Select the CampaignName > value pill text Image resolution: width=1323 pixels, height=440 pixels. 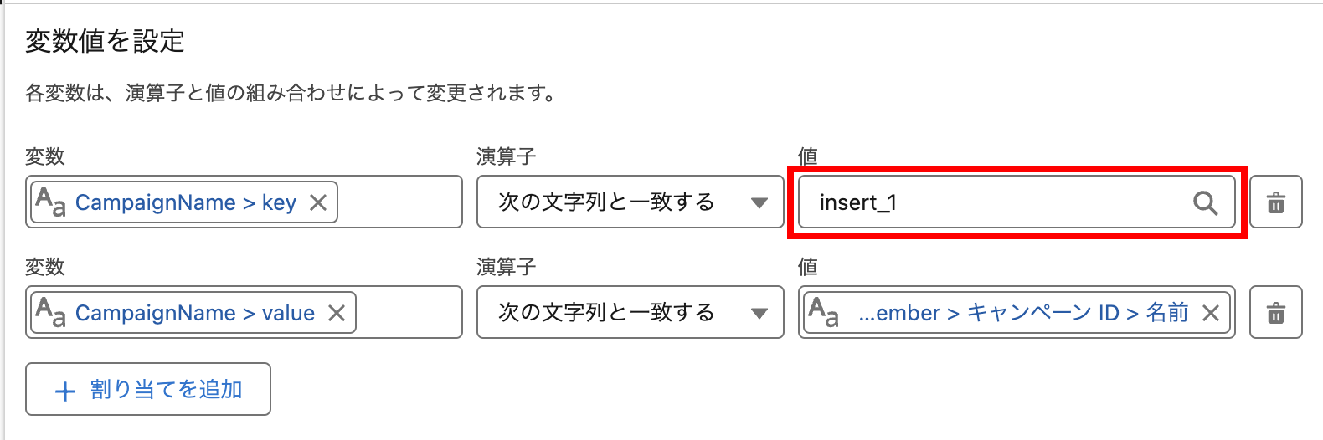click(195, 313)
